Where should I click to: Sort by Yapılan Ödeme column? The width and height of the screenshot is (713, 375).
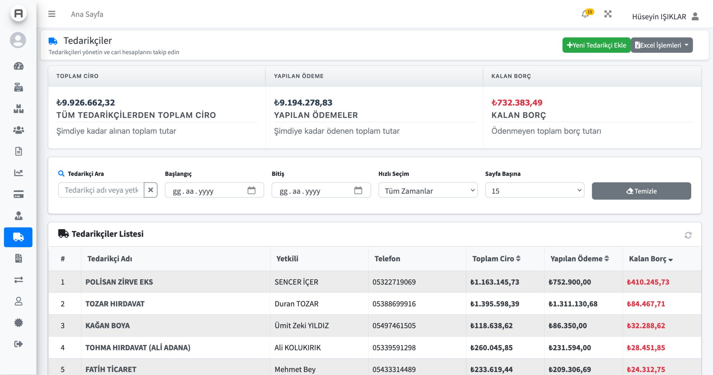(579, 259)
